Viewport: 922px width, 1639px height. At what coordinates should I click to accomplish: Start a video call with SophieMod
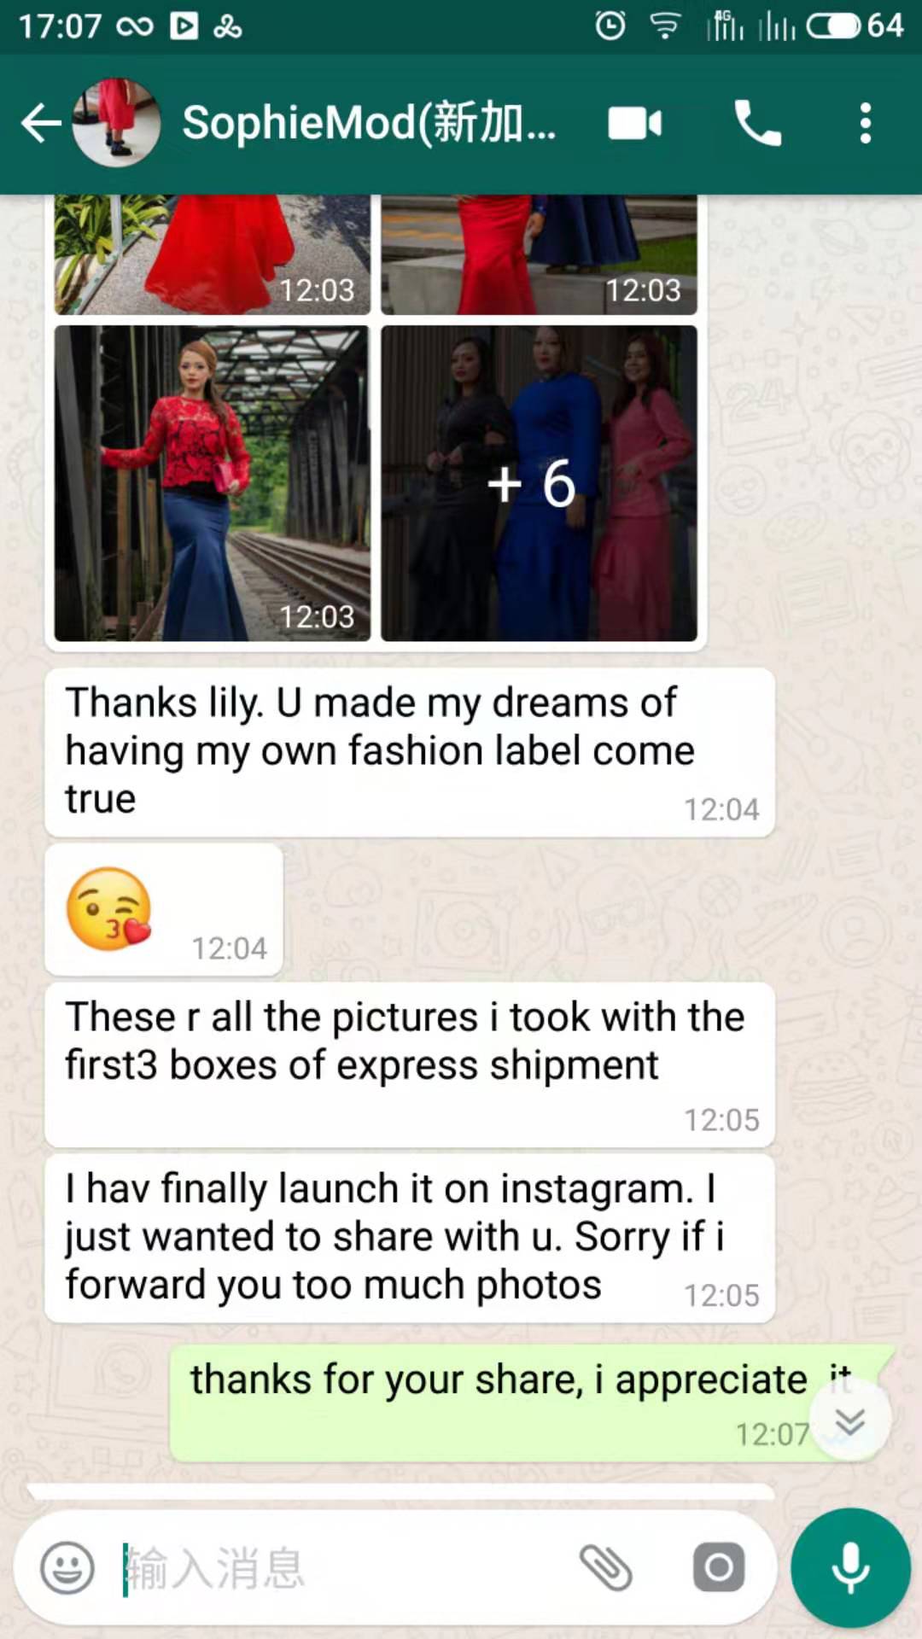click(x=635, y=124)
